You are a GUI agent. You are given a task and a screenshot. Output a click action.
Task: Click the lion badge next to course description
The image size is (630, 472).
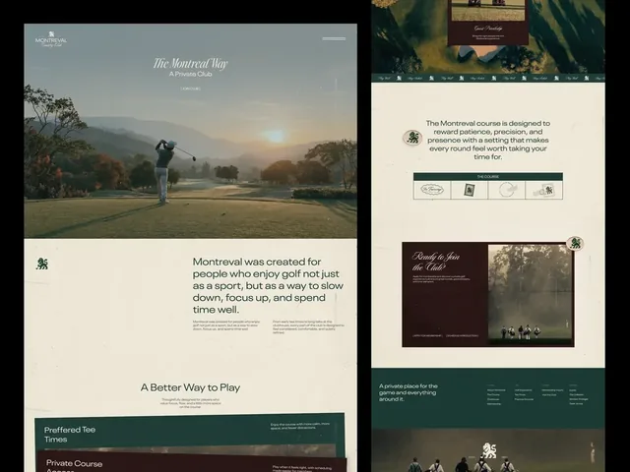[x=412, y=138]
